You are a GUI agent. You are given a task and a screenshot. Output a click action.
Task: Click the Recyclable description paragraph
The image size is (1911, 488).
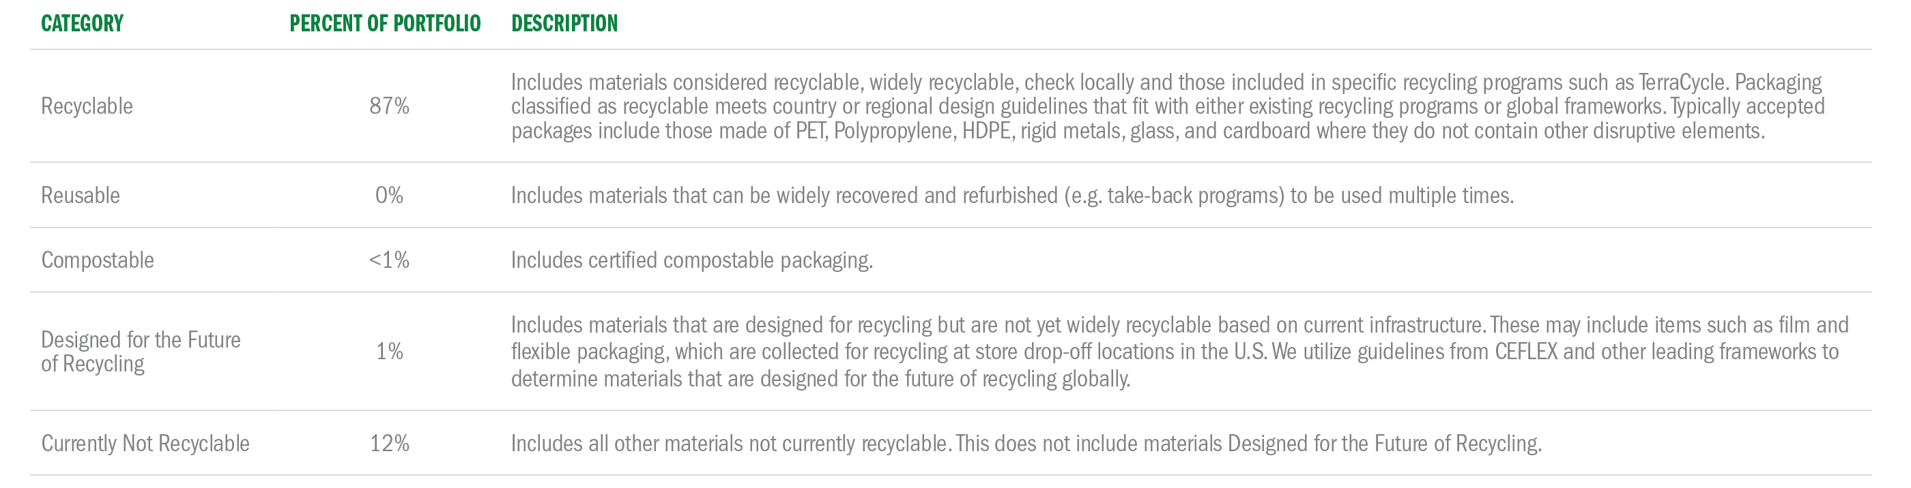(1168, 106)
